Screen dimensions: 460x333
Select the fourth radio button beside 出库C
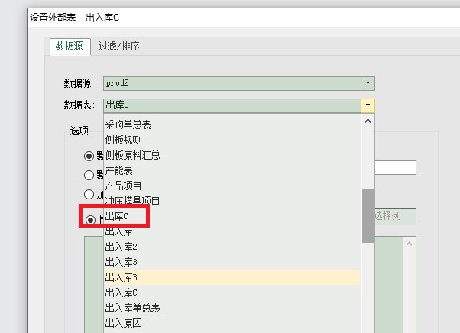tap(89, 220)
